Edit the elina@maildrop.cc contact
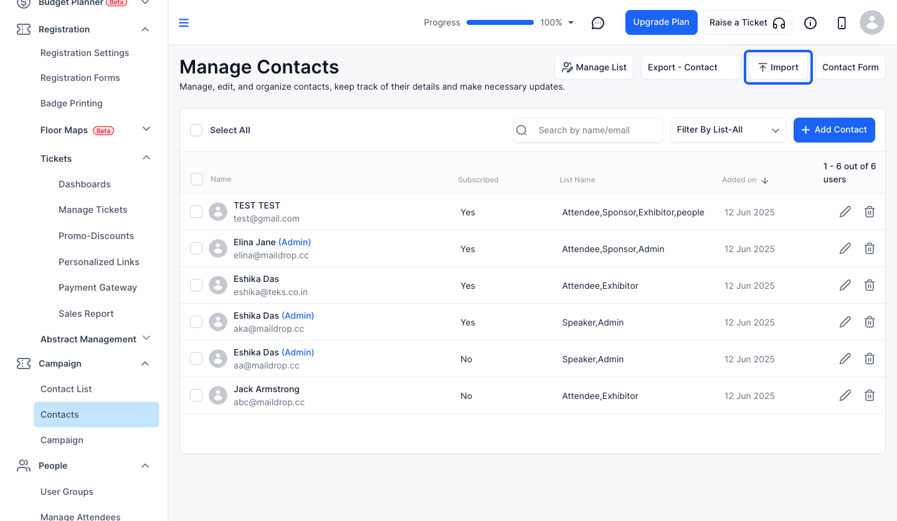The height and width of the screenshot is (521, 897). click(x=845, y=248)
